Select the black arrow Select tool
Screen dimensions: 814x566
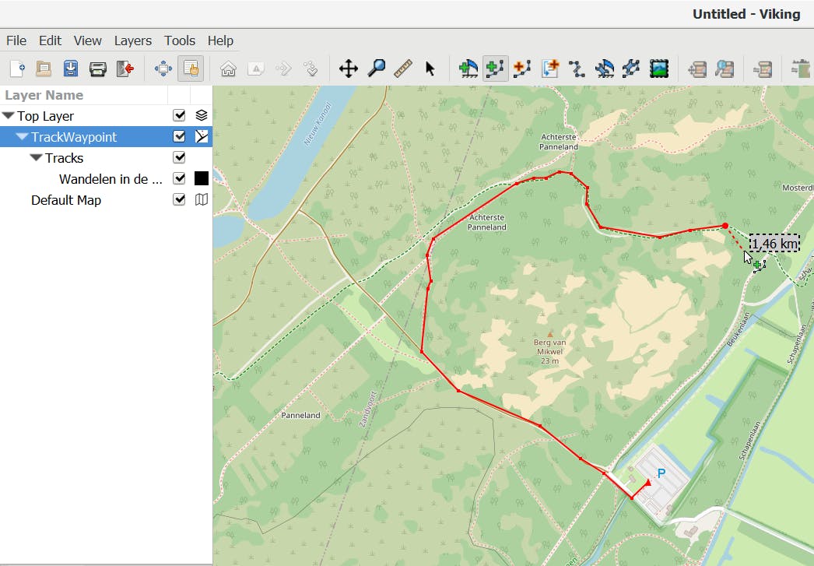click(430, 69)
